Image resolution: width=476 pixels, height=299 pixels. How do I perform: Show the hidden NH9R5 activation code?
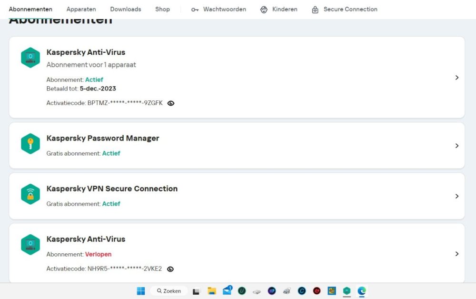click(170, 269)
